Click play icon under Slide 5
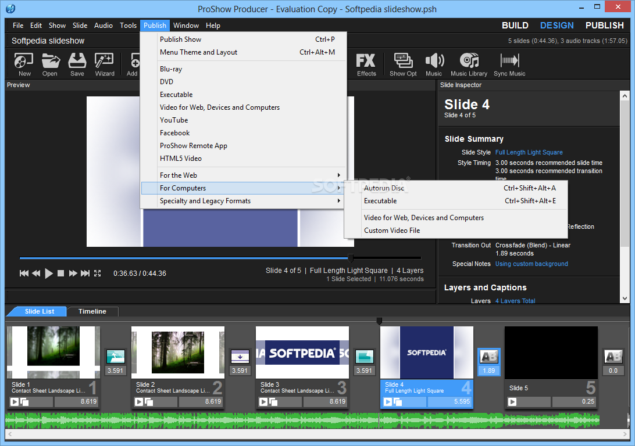 click(512, 401)
